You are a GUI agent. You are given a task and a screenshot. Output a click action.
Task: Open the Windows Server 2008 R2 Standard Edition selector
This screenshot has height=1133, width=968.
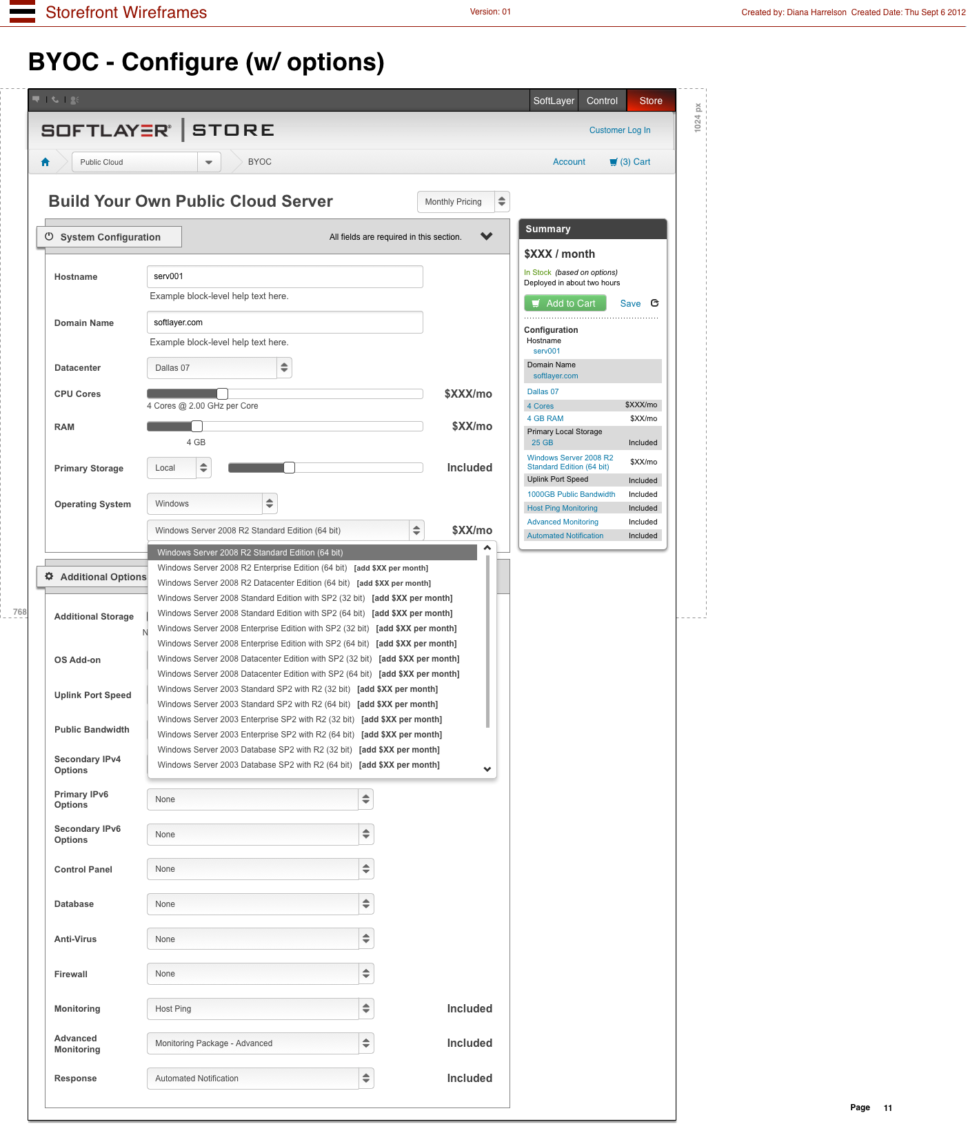pos(285,531)
